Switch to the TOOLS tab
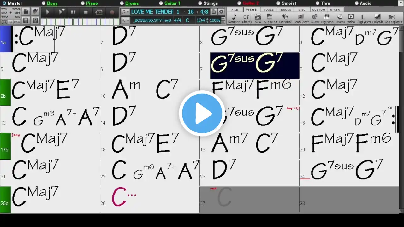 269,10
